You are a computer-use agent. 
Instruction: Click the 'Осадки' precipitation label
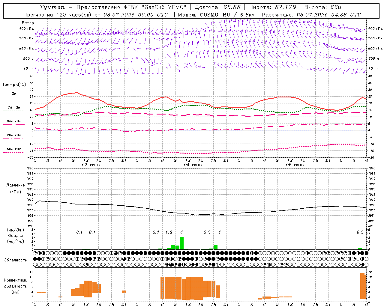click(15, 236)
